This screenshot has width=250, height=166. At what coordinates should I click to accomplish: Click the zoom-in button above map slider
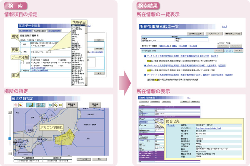pyautogui.click(x=10, y=112)
